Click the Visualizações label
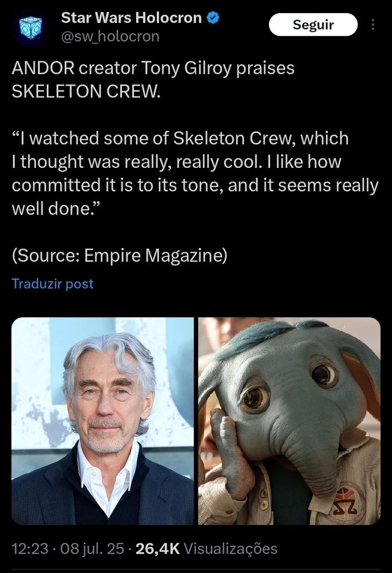The image size is (392, 573). pyautogui.click(x=231, y=548)
